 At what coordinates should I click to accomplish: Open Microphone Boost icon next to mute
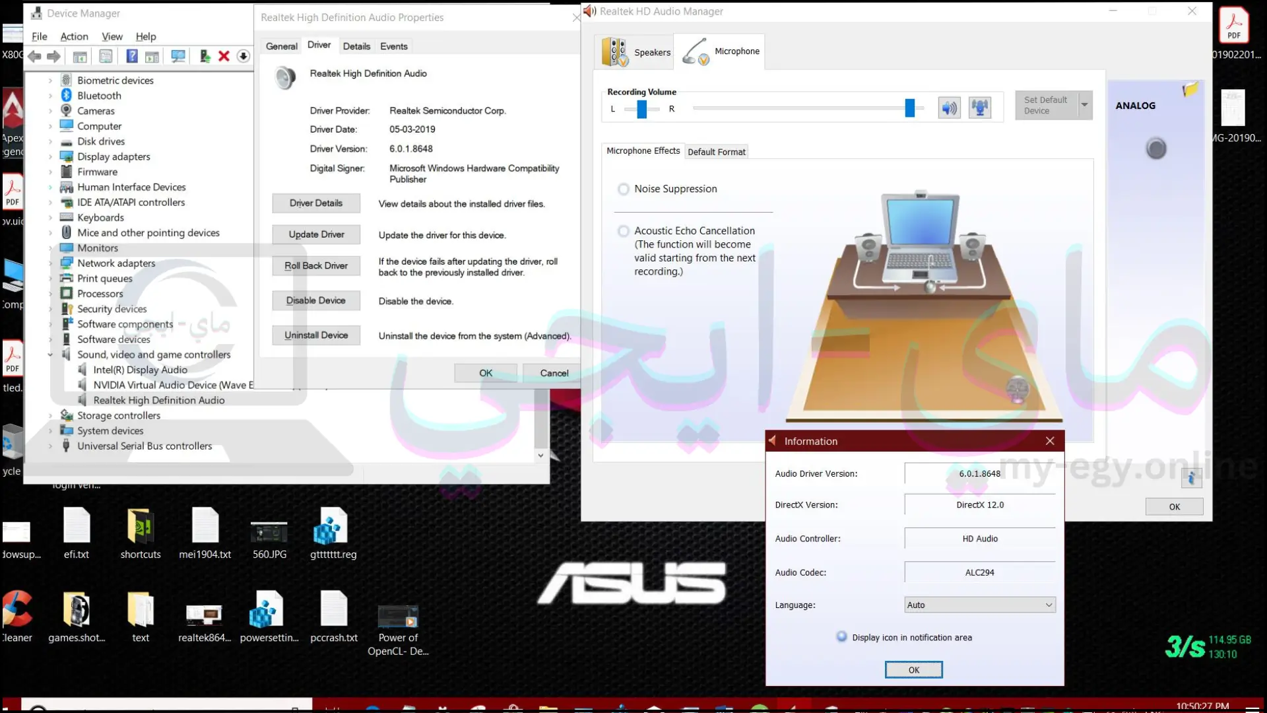(980, 108)
